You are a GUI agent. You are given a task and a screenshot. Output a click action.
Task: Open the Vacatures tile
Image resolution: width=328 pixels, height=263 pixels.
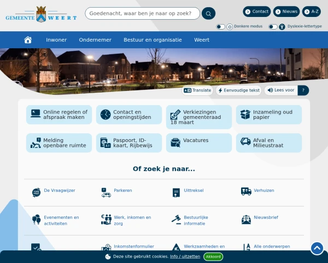(x=199, y=143)
